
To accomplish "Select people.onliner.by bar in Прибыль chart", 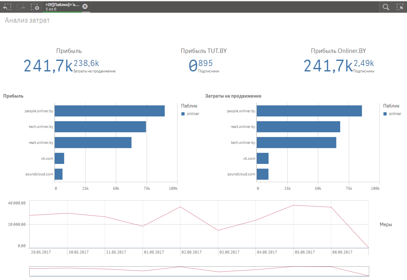I will click(x=109, y=111).
